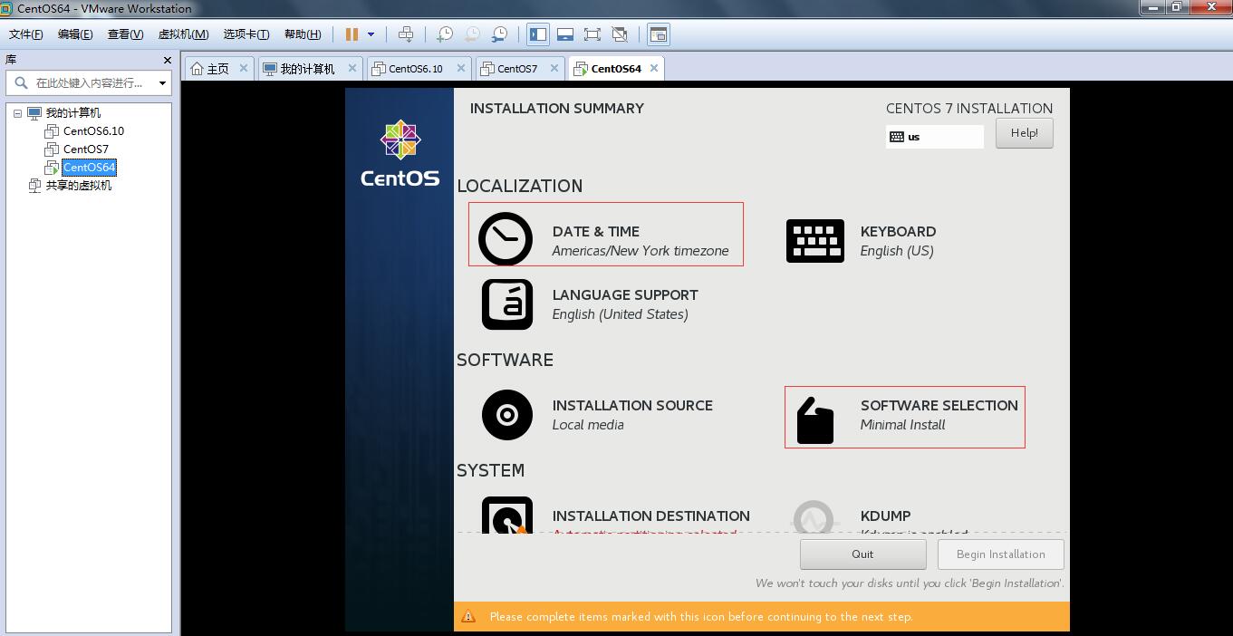
Task: Open the 选项卡(T) menu
Action: click(246, 34)
